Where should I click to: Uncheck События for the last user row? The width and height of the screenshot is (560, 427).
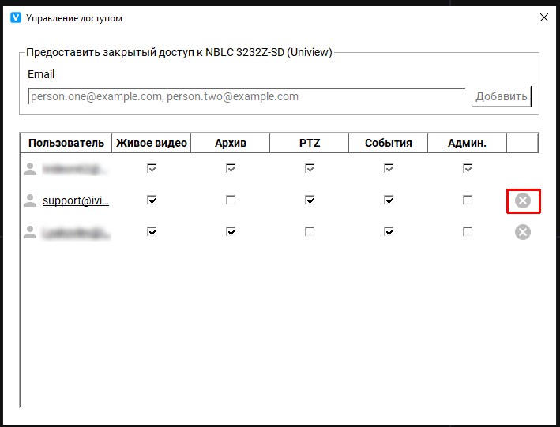(389, 232)
